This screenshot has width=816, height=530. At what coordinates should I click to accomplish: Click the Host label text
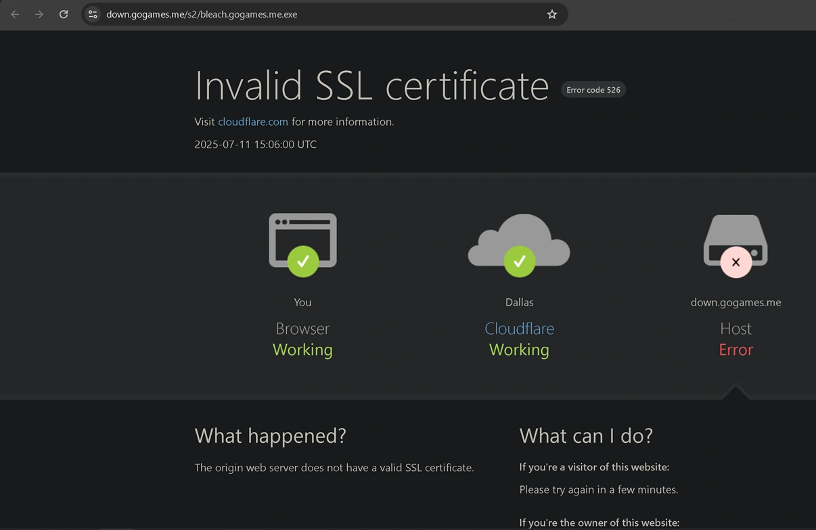(x=735, y=329)
